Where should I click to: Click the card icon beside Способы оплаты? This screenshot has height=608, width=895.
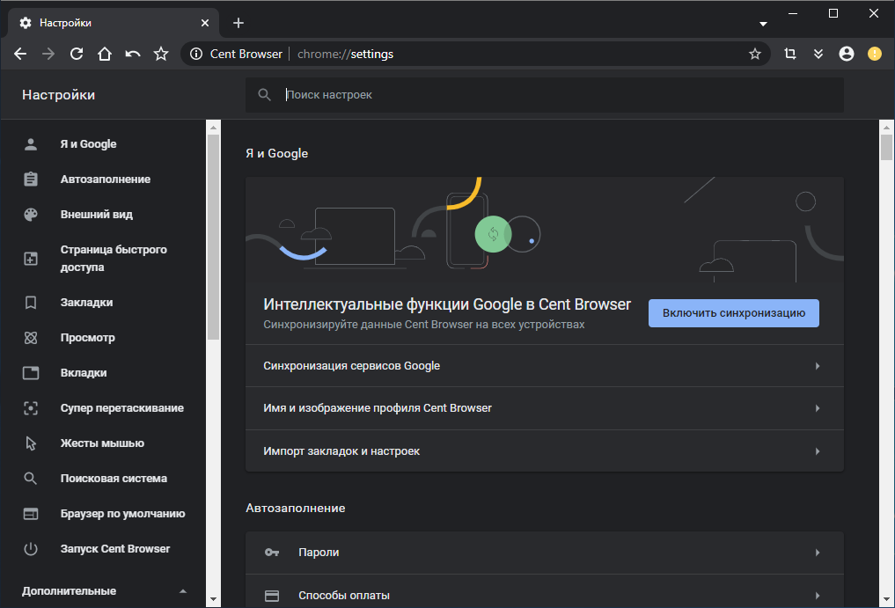coord(272,596)
